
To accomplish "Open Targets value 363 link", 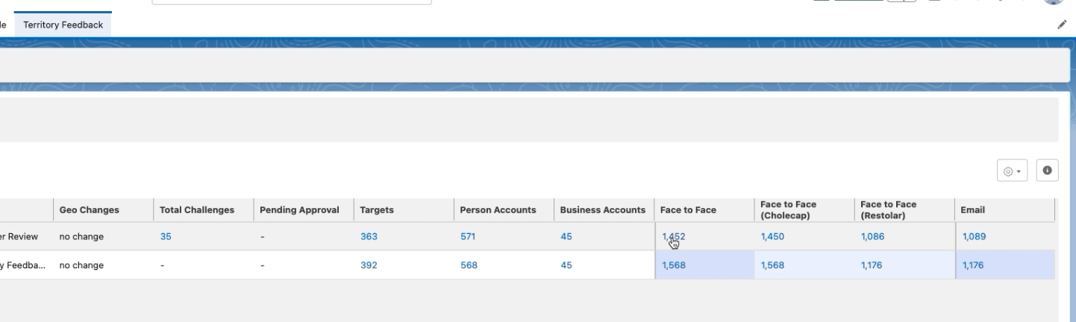I will pyautogui.click(x=369, y=236).
